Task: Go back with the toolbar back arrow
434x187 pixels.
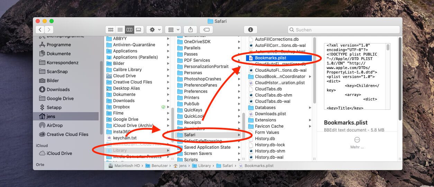Action: [x=40, y=30]
